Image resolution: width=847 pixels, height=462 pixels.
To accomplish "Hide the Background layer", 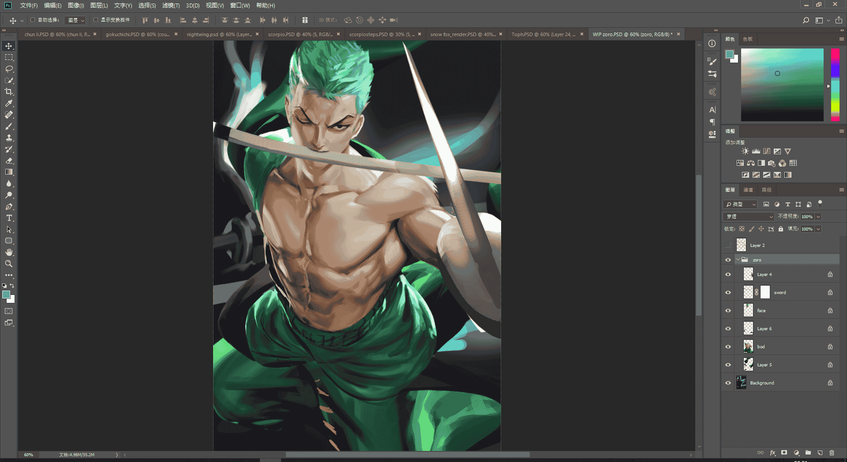I will point(728,383).
